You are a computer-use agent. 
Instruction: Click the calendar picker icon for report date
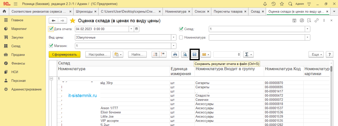pyautogui.click(x=136, y=29)
